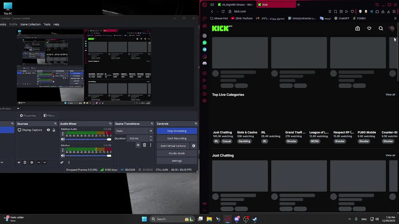399x224 pixels.
Task: Undock the Scene Transitions panel
Action: pos(152,124)
